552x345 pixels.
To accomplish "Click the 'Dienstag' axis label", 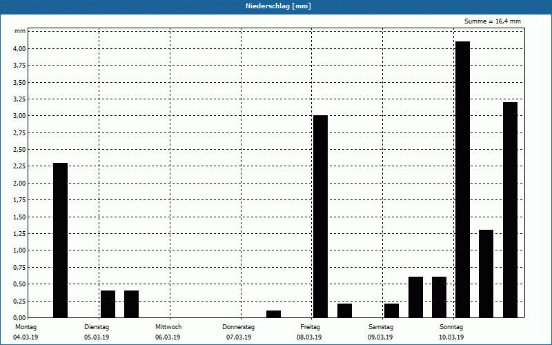I will (x=97, y=327).
